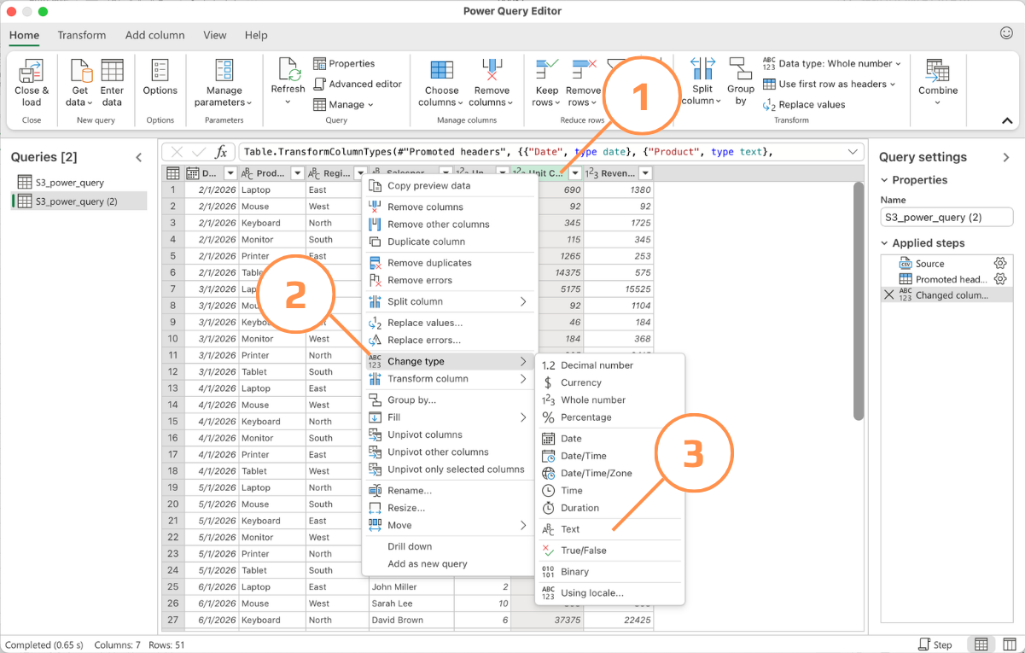Open Properties in Query group
Viewport: 1025px width, 653px height.
[x=344, y=63]
